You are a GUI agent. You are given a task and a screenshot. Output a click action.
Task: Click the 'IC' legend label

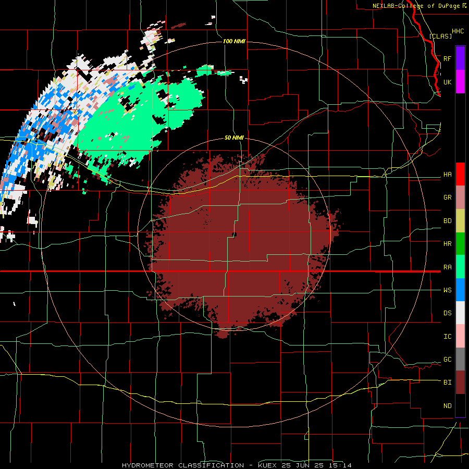[x=447, y=337]
